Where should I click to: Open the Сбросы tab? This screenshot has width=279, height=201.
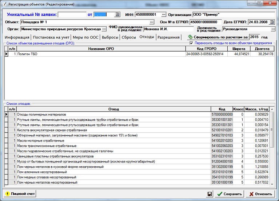point(129,37)
